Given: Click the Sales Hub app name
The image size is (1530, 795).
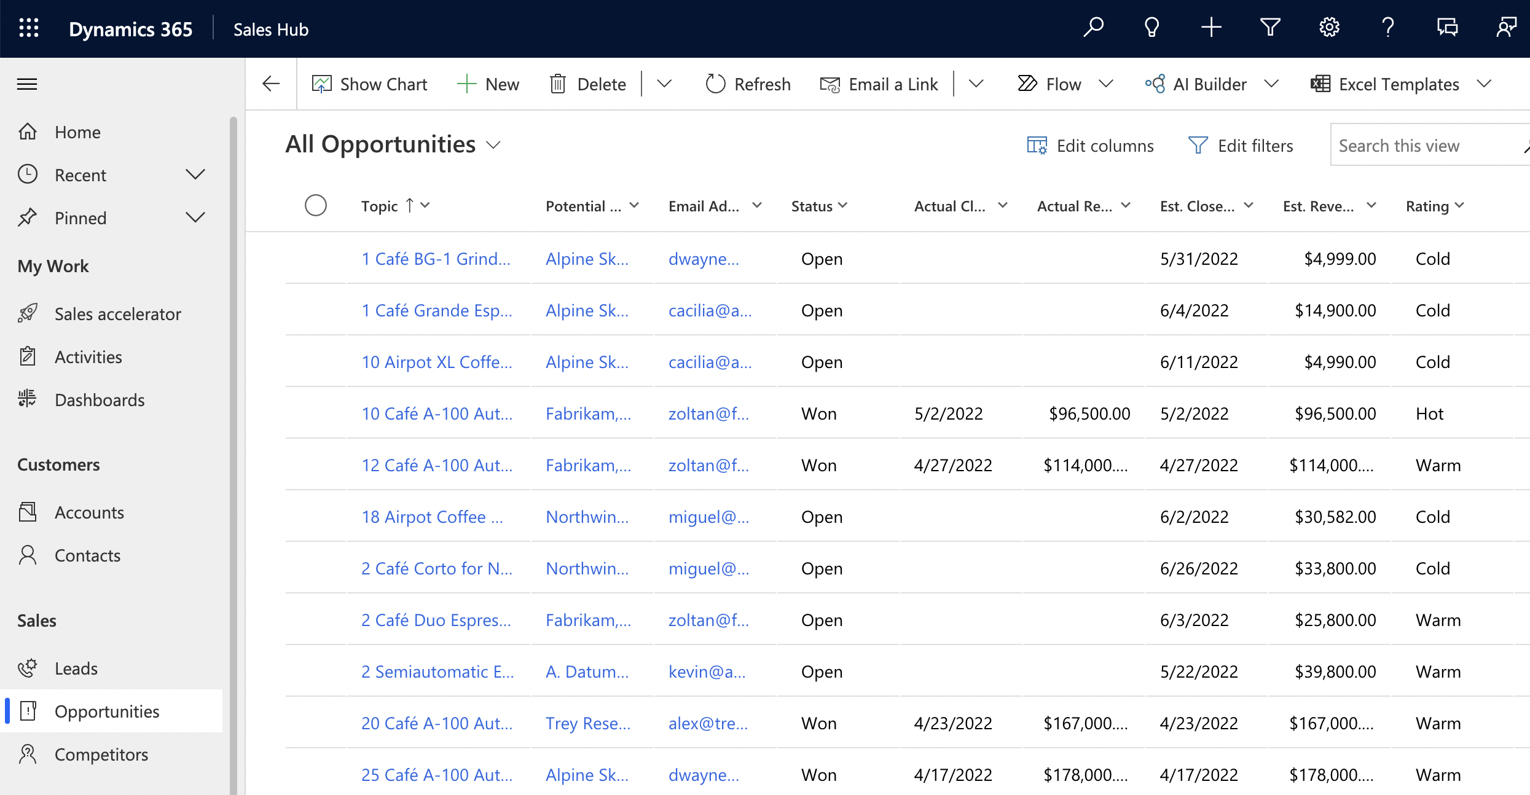Looking at the screenshot, I should [271, 29].
